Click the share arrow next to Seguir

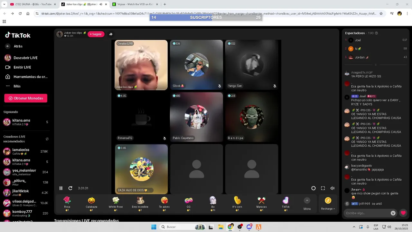111,34
